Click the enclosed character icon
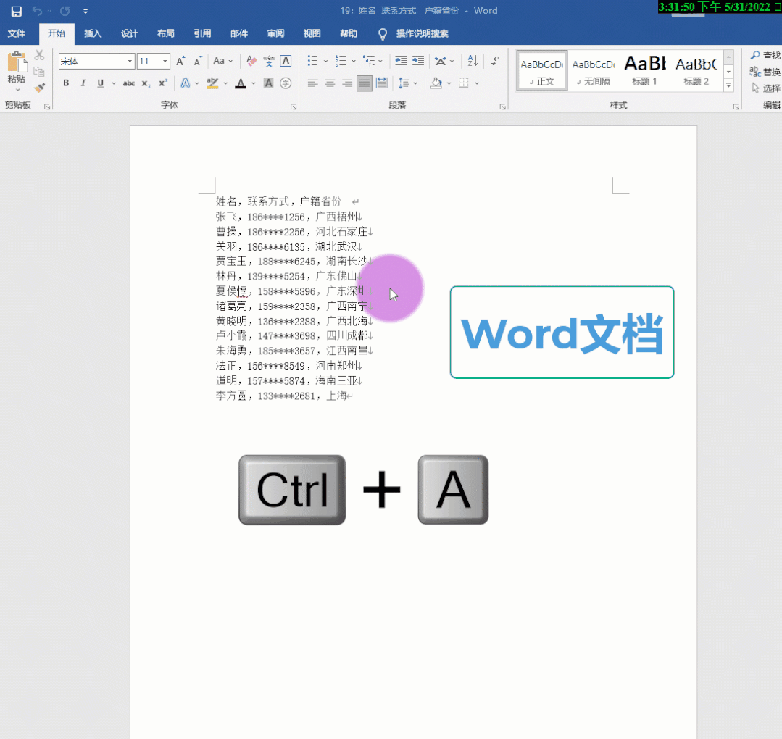Screen dimensions: 782x739 pyautogui.click(x=286, y=83)
